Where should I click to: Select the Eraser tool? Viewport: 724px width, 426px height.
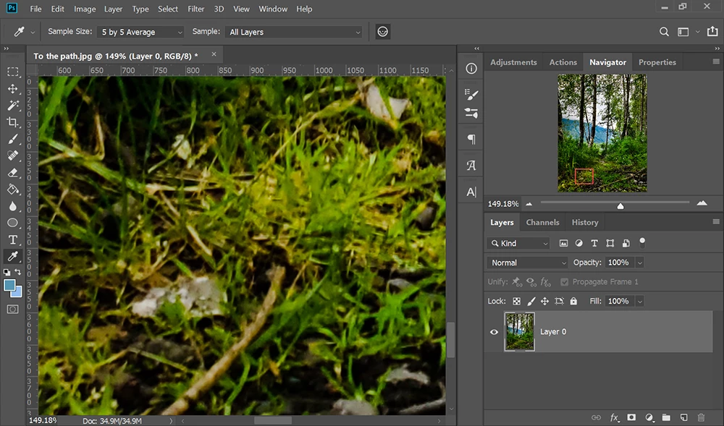[13, 172]
